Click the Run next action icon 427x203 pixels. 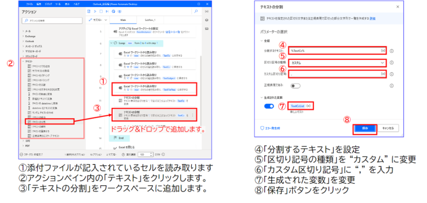[107, 11]
